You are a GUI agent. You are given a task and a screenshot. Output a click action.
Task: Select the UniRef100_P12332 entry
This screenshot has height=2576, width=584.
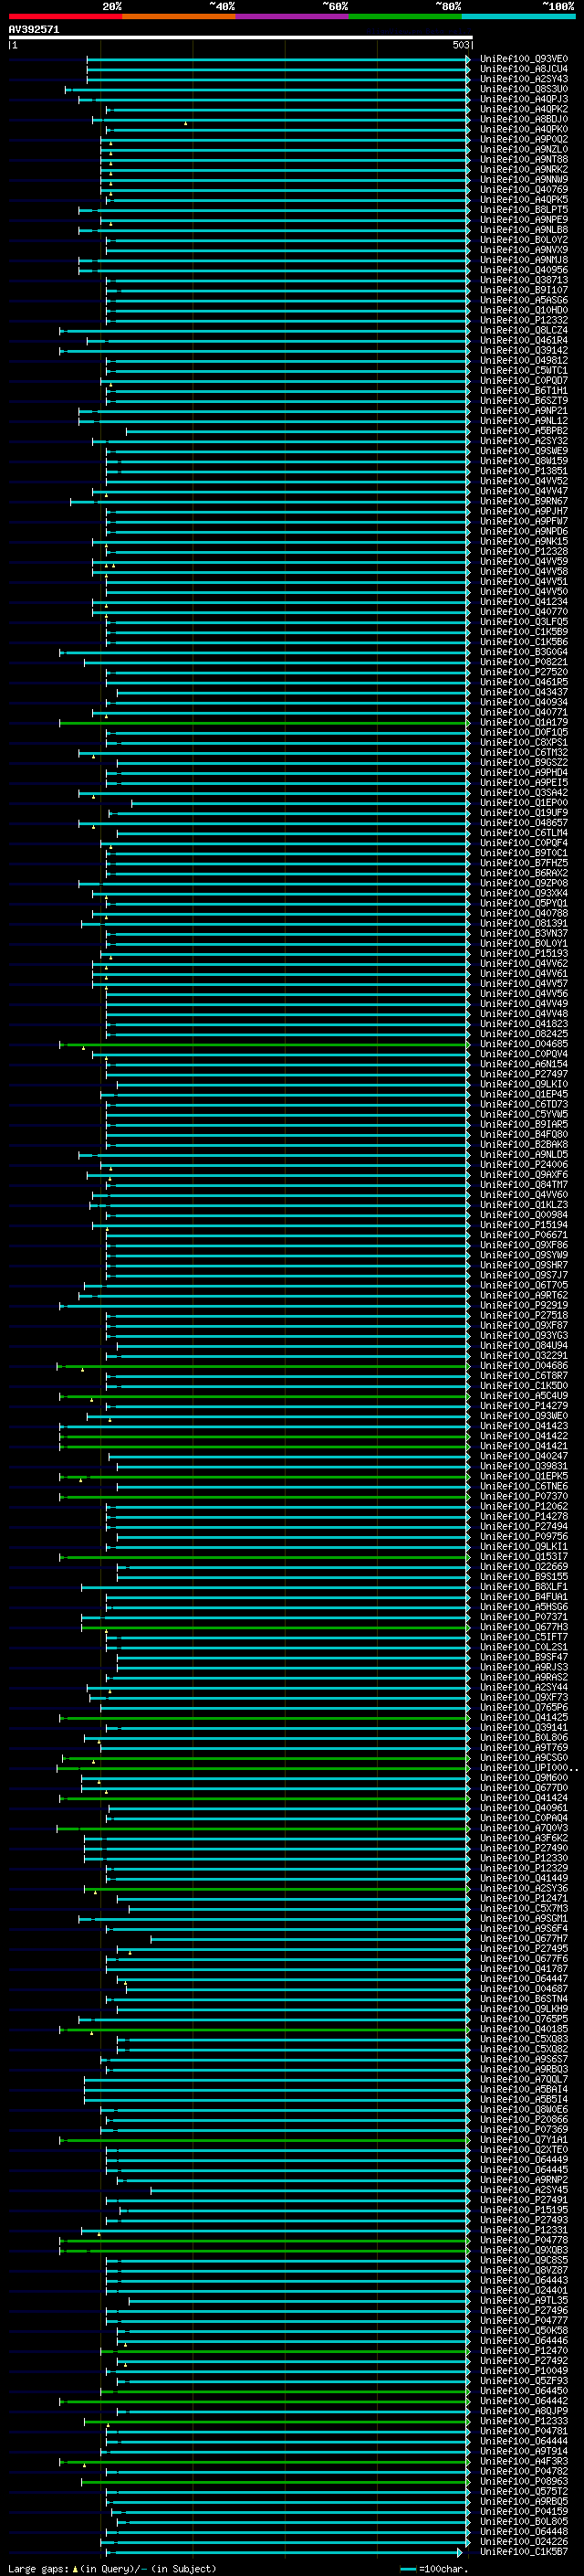[x=524, y=320]
